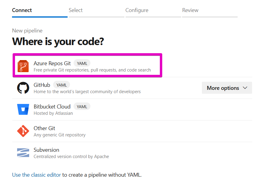Click the blue progress bar under Connect

pyautogui.click(x=40, y=17)
